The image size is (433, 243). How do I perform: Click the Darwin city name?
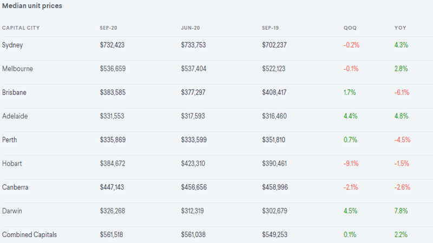click(x=12, y=211)
